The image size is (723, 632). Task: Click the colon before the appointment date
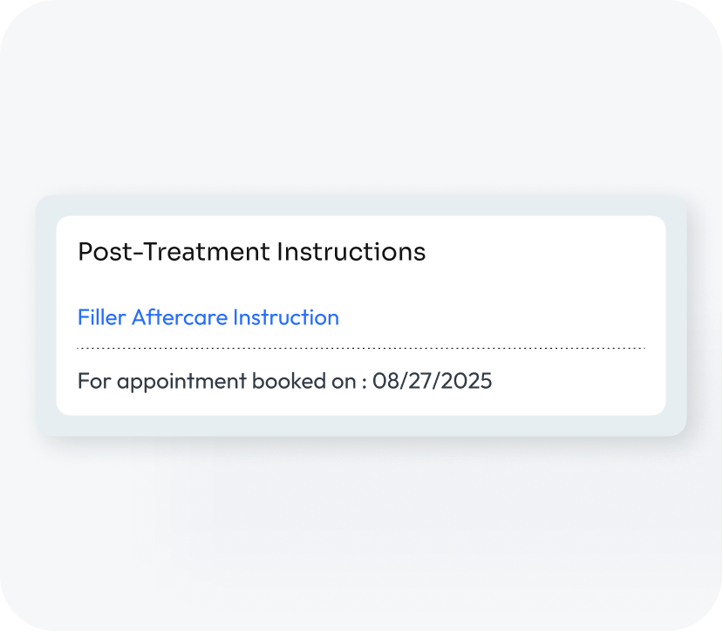click(363, 382)
